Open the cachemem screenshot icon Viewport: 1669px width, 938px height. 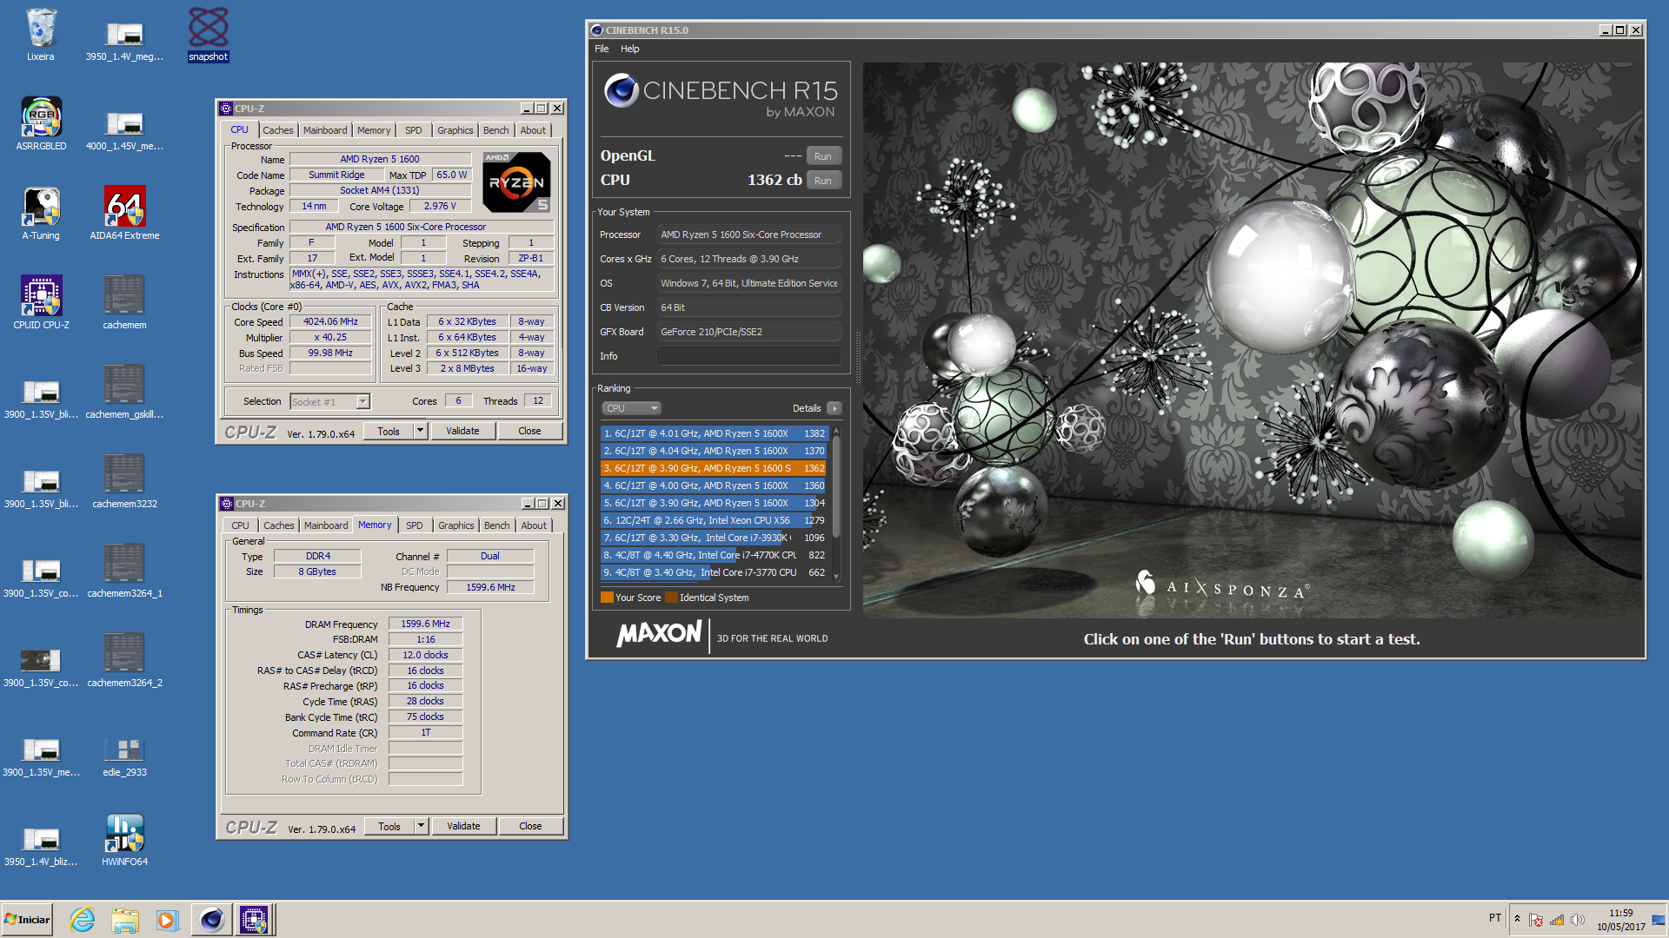click(x=124, y=303)
